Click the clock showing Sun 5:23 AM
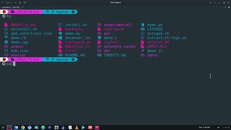Screen dimensions: 231x130 coord(204,127)
